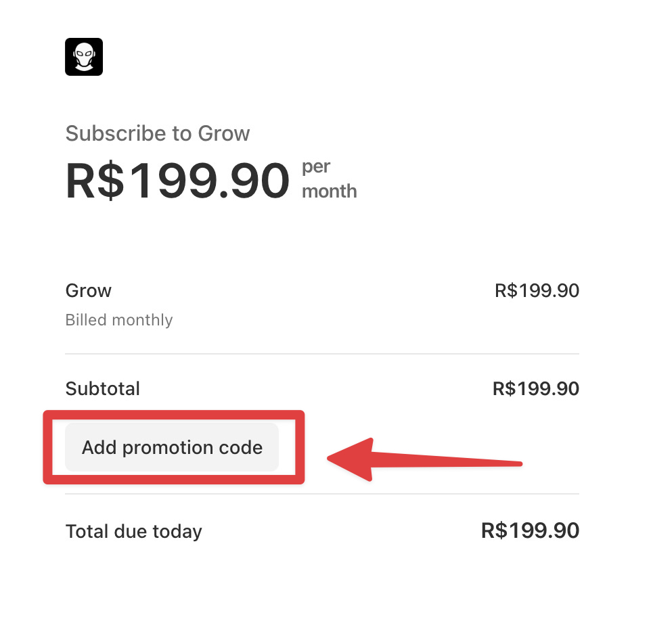This screenshot has width=651, height=640.
Task: Click the Billed monthly description text
Action: [119, 319]
